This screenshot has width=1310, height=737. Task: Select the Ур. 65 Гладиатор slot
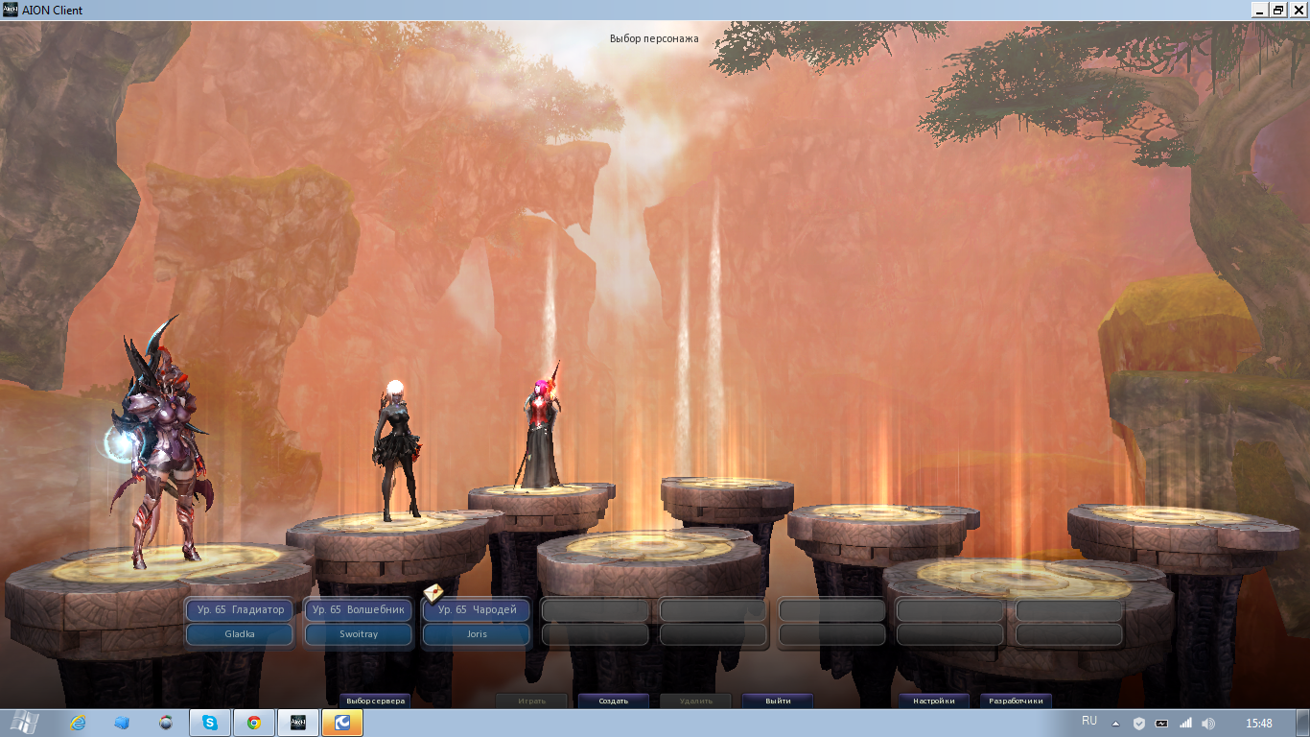240,609
